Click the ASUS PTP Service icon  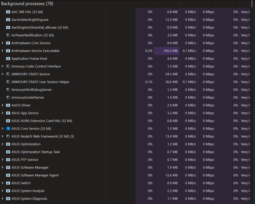8,160
